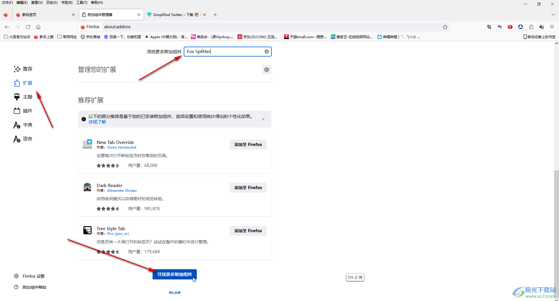The image size is (559, 301).
Task: Open the 哔哩哔哩 bookmark
Action: 399,37
